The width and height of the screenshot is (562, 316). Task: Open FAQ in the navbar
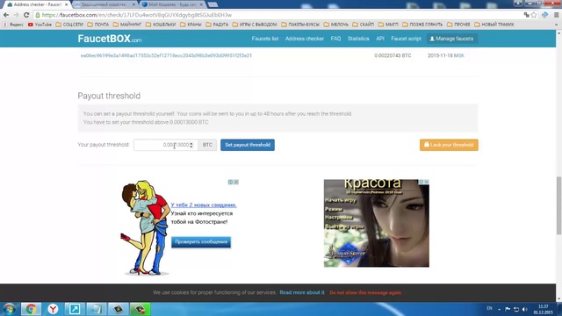(x=335, y=39)
